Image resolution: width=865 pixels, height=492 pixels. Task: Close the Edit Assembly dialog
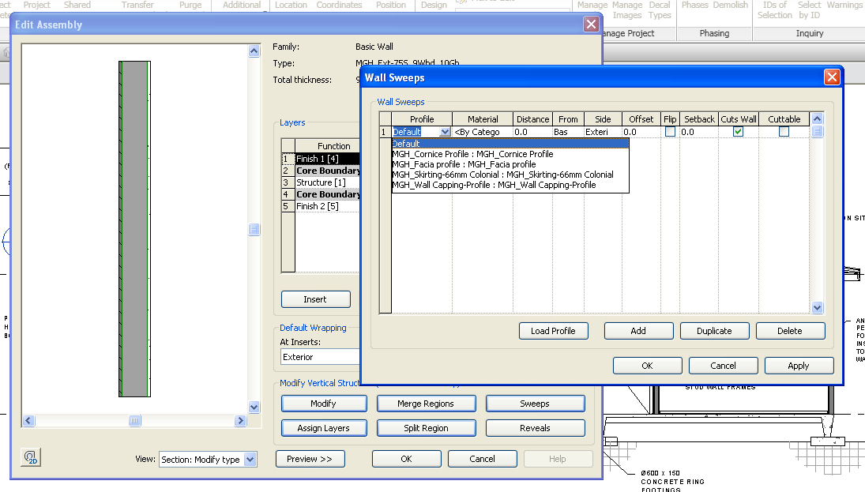[590, 24]
